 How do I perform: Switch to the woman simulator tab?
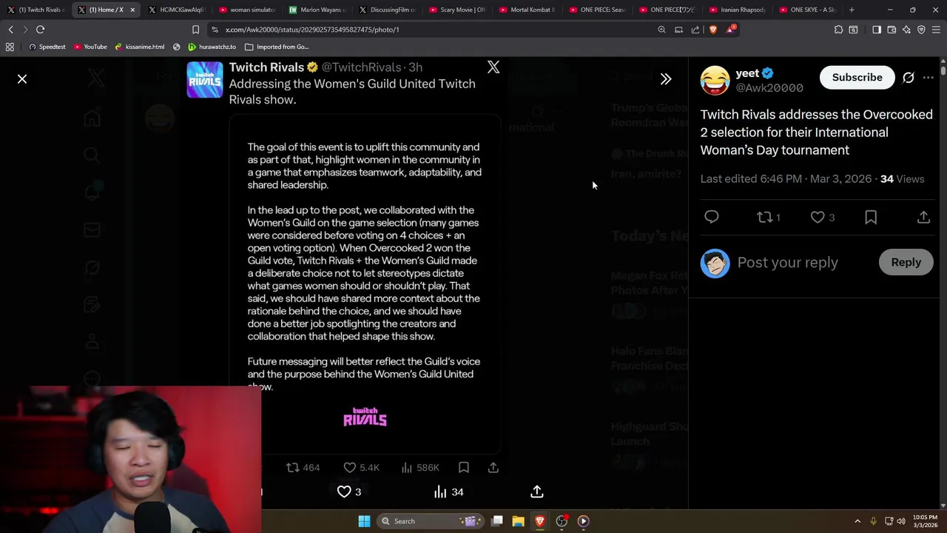[x=248, y=10]
